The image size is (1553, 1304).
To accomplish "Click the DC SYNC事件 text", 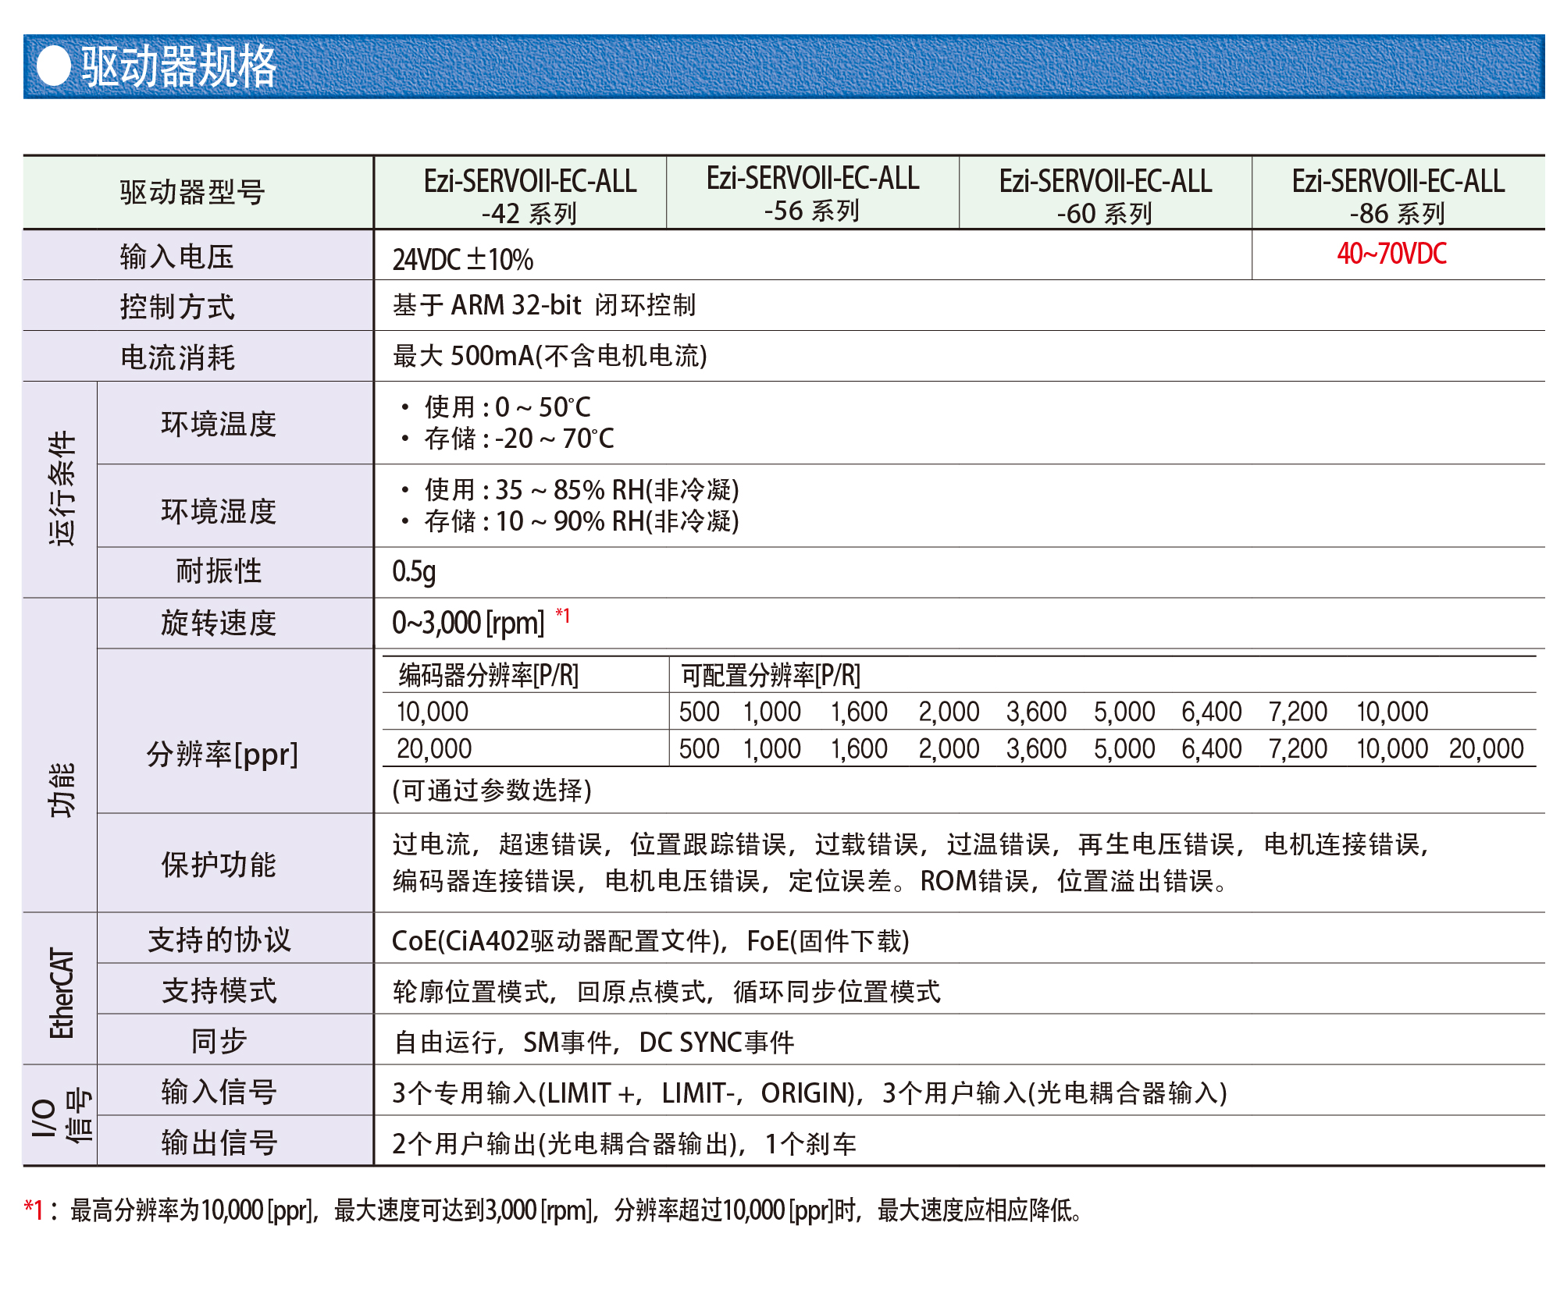I will (x=717, y=1043).
